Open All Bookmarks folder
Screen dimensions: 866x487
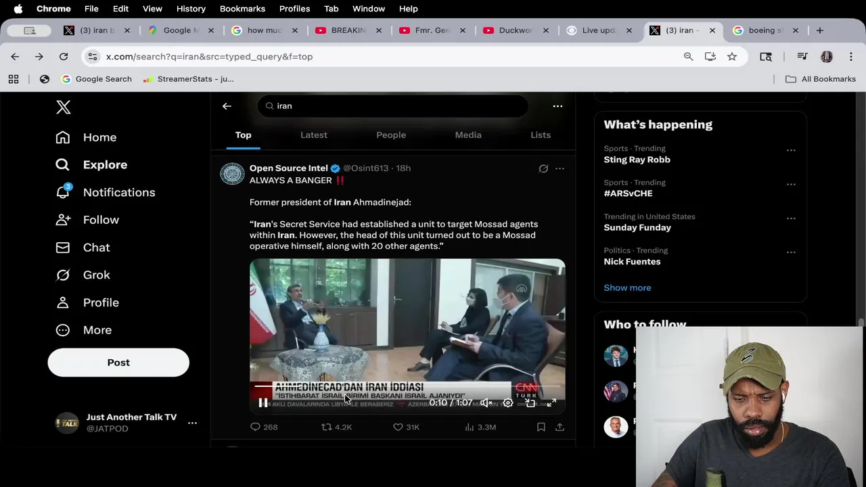(821, 79)
